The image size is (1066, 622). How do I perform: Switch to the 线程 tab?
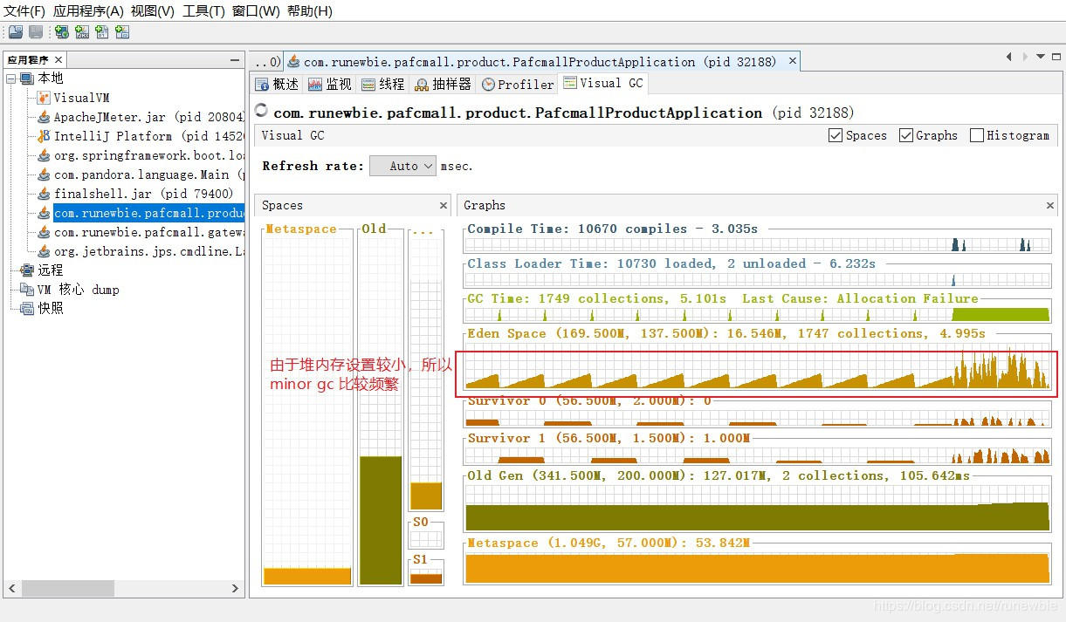pos(383,84)
